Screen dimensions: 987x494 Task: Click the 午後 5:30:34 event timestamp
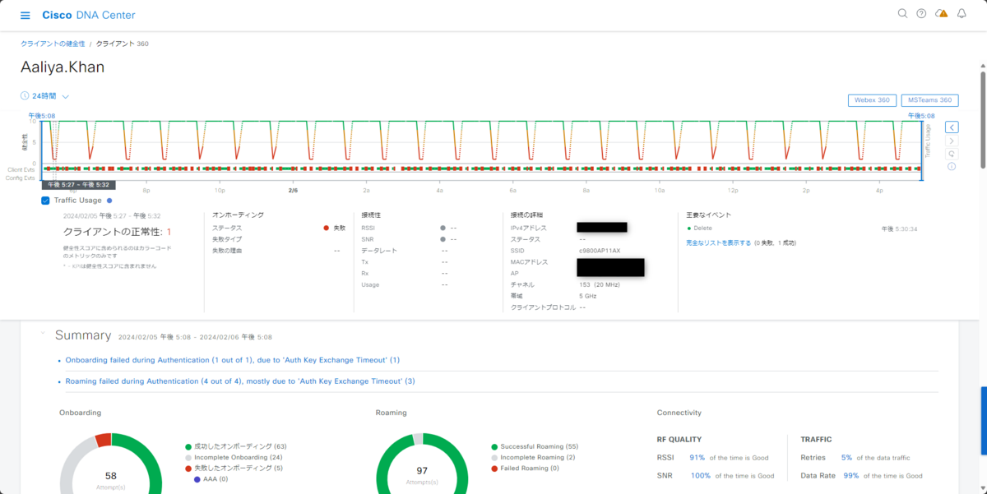click(899, 229)
